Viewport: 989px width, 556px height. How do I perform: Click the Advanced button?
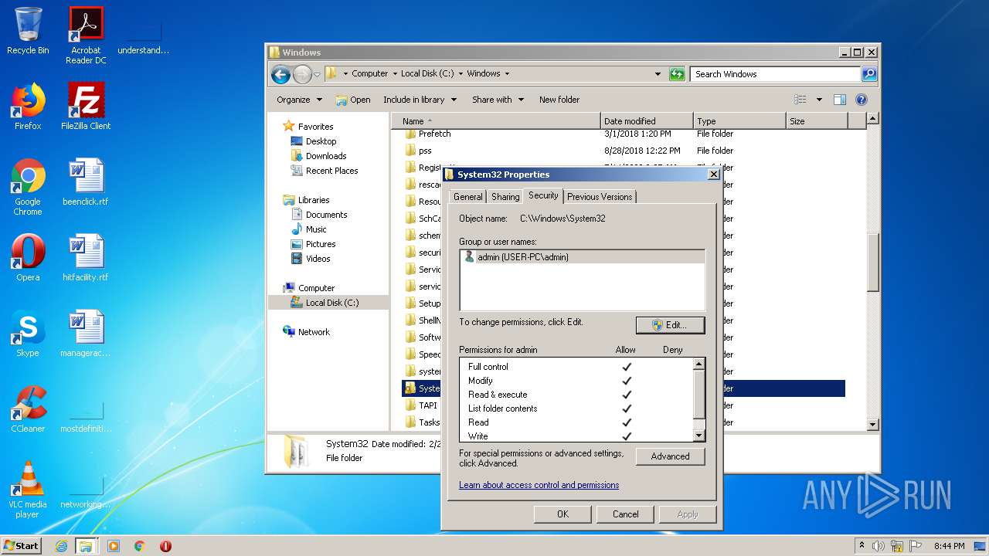tap(670, 456)
